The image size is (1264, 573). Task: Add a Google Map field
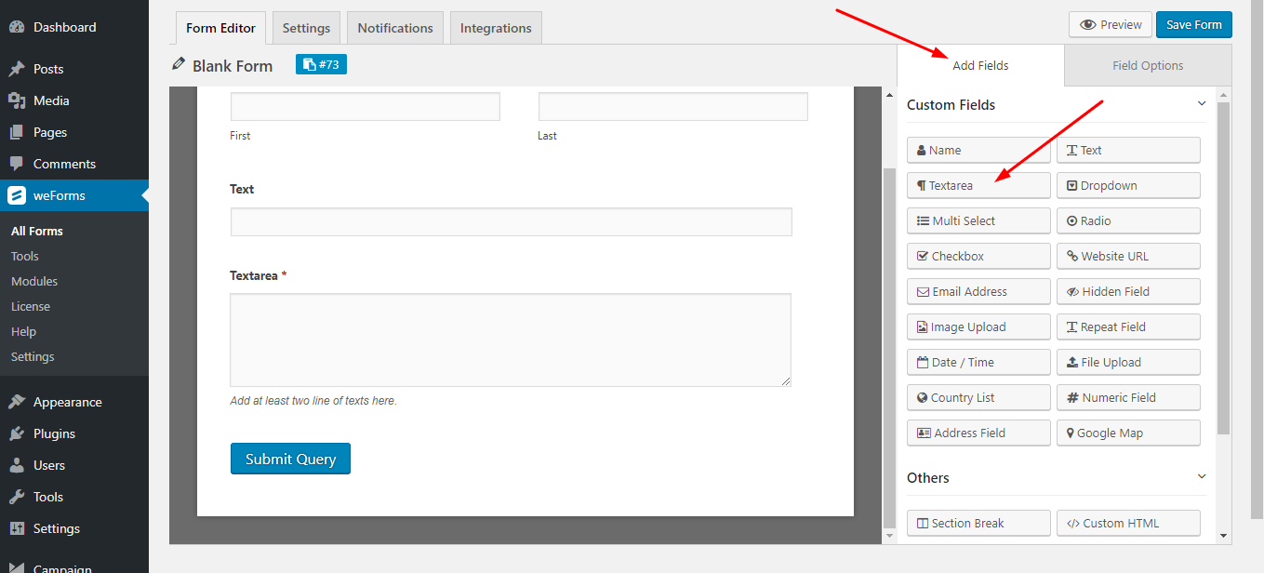pyautogui.click(x=1127, y=433)
